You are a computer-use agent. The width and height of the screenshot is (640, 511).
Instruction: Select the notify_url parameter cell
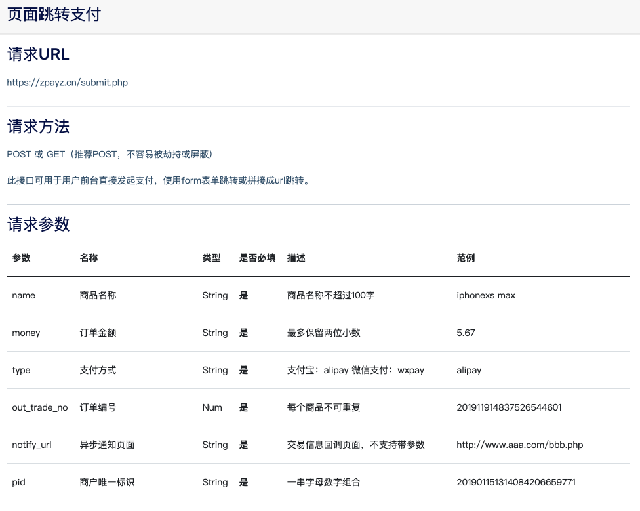(31, 445)
